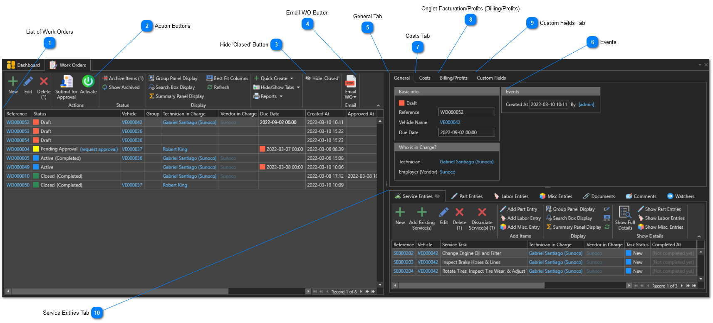Expand the Hide/Show Tabs dropdown
Screen dimensions: 713x323
coord(277,88)
